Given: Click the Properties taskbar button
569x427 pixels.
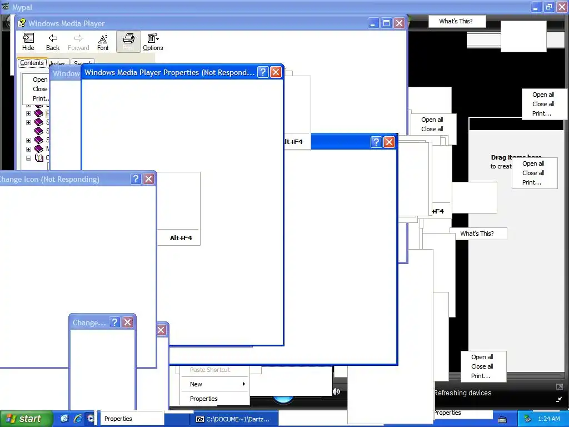Looking at the screenshot, I should pyautogui.click(x=132, y=419).
